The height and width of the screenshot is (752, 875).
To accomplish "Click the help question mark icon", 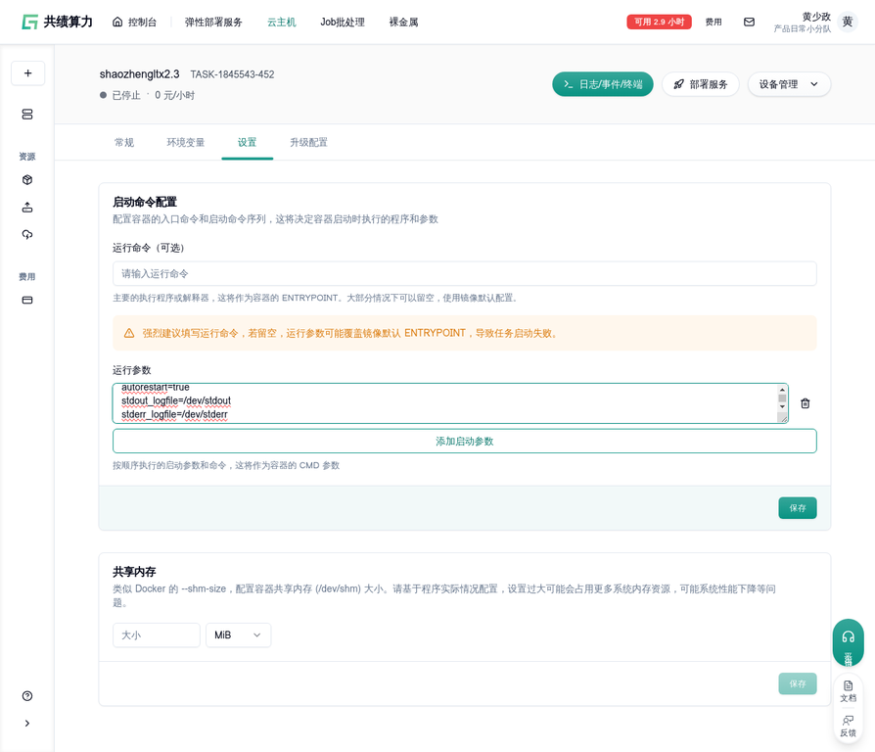I will 27,696.
